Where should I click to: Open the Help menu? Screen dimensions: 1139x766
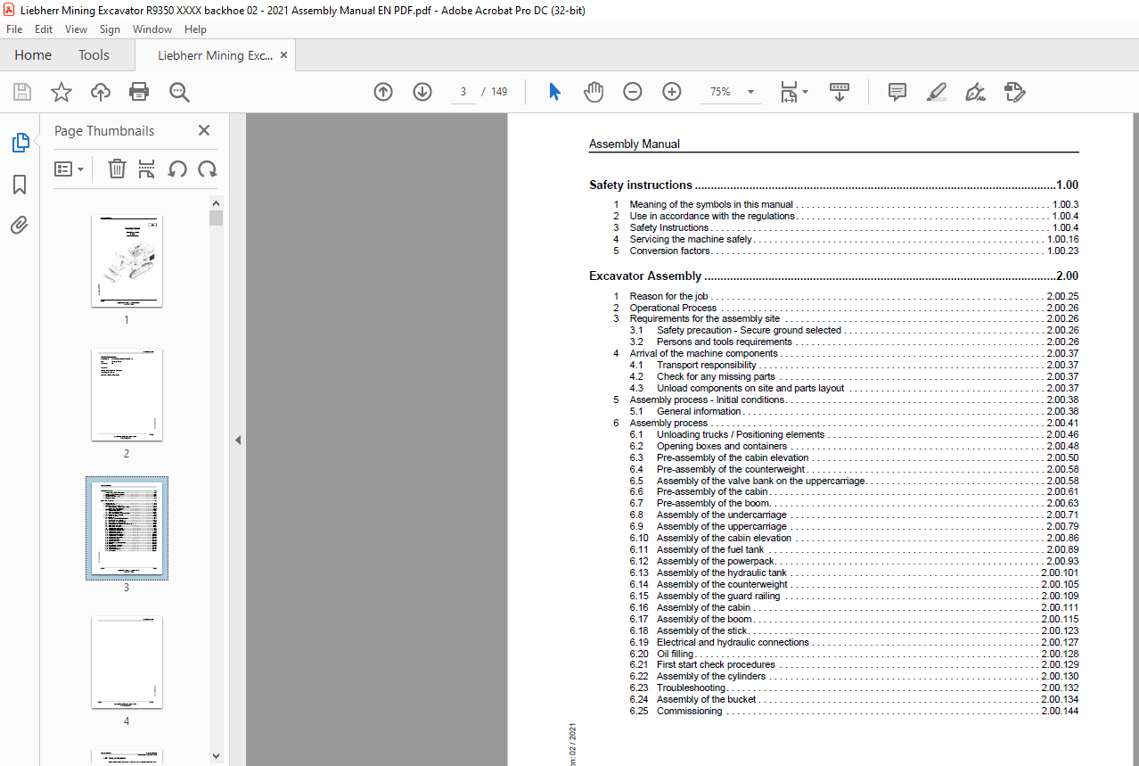coord(195,29)
